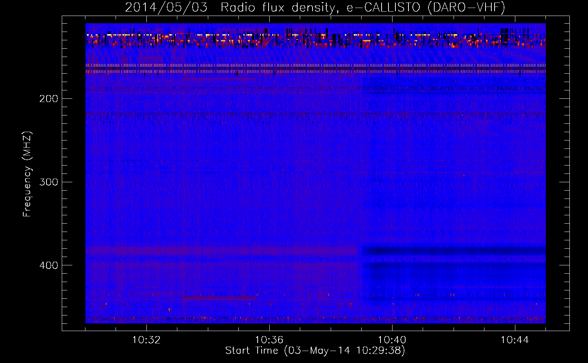The image size is (588, 363).
Task: Click the 200 frequency tick label
Action: [x=49, y=99]
